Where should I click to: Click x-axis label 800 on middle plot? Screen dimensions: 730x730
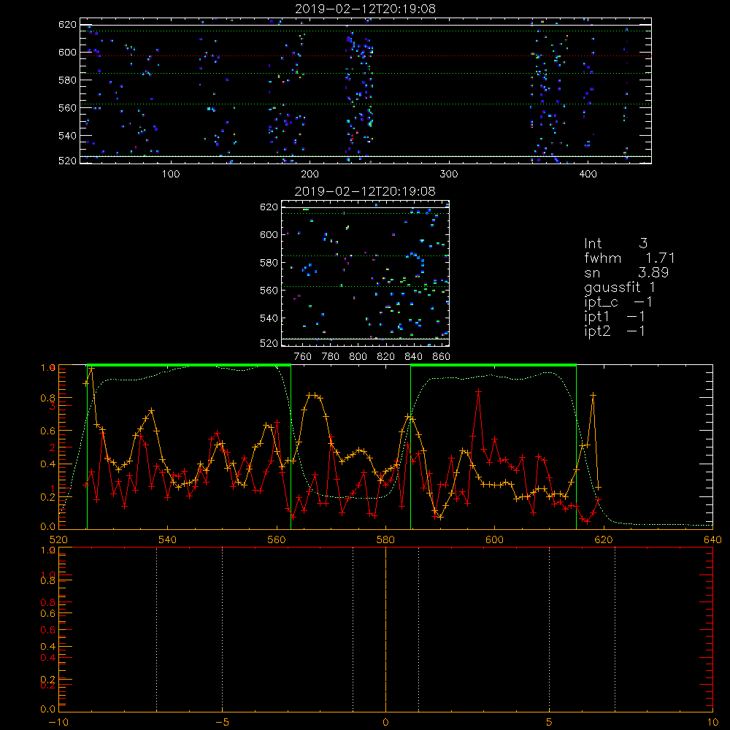point(358,357)
